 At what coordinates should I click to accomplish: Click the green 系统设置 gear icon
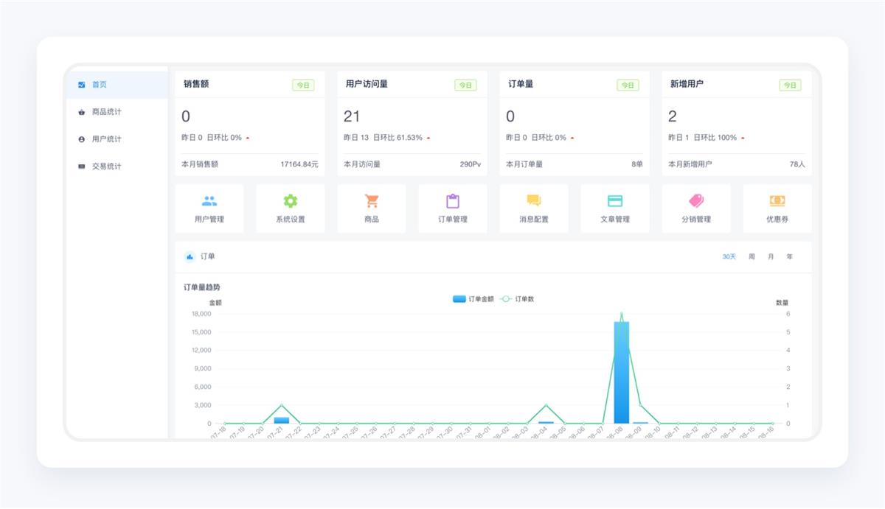291,201
